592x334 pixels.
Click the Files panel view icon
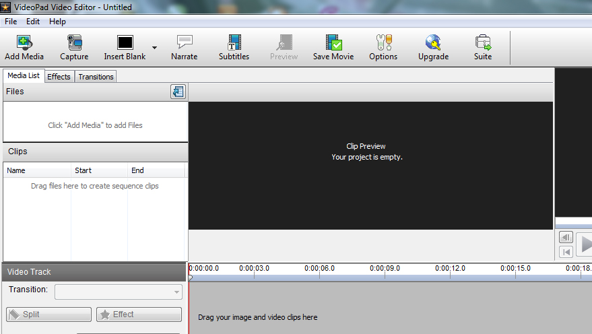click(x=178, y=92)
